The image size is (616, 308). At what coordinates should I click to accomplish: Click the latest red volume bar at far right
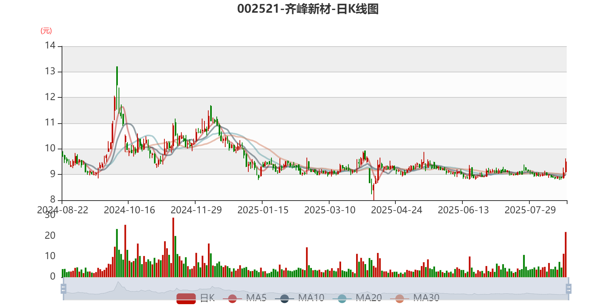pos(566,254)
